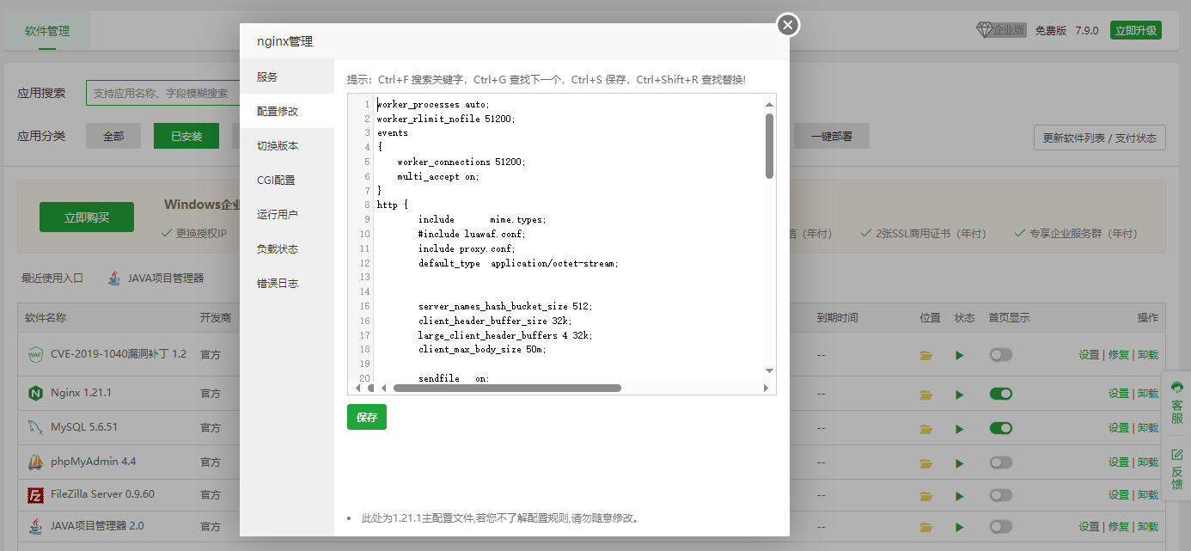Select the 已安装 category filter
Viewport: 1191px width, 551px height.
[x=186, y=136]
